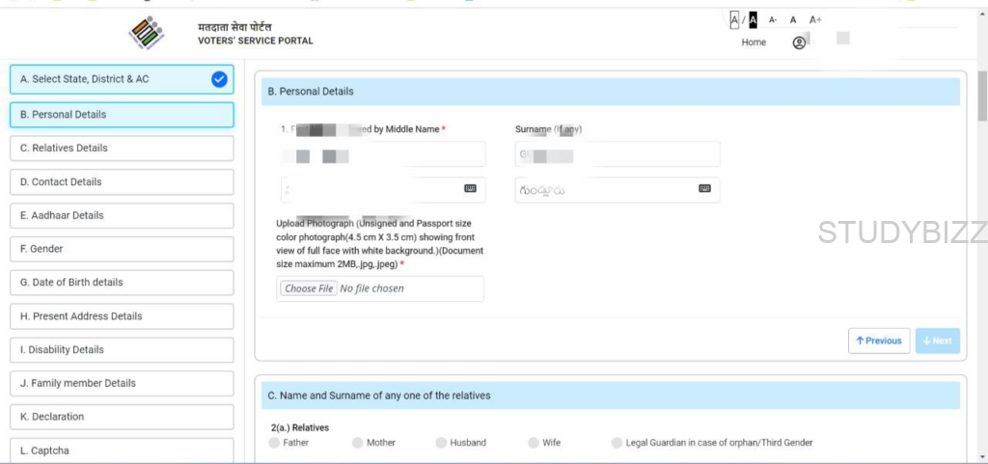988x464 pixels.
Task: Switch to light contrast theme A
Action: [734, 19]
